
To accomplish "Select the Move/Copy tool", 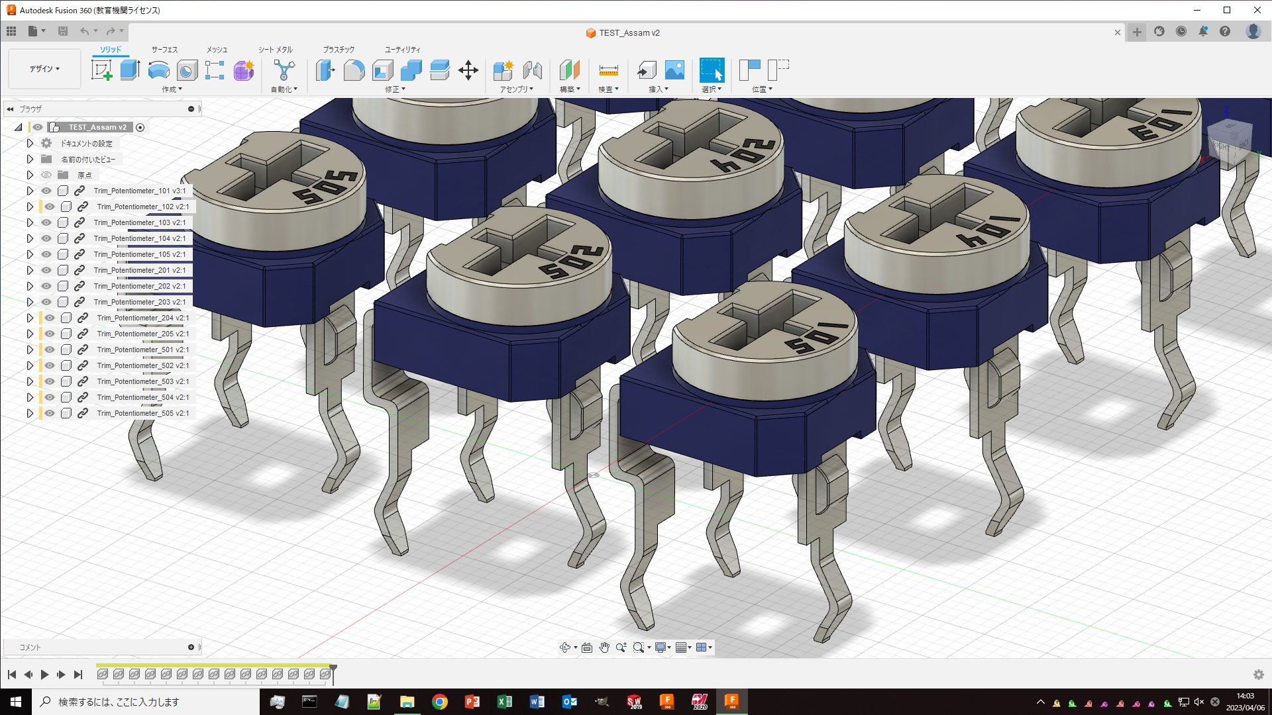I will [468, 70].
